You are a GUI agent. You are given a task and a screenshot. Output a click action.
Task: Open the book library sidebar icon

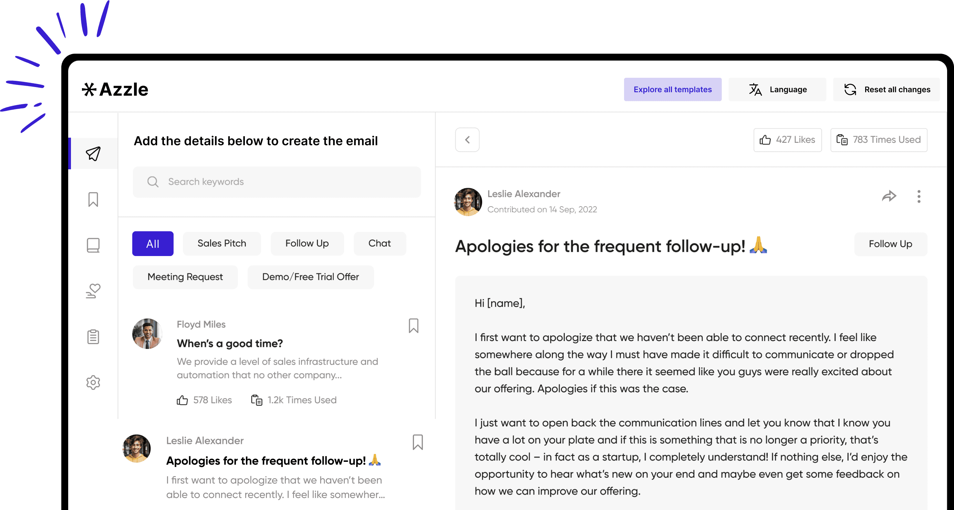93,245
